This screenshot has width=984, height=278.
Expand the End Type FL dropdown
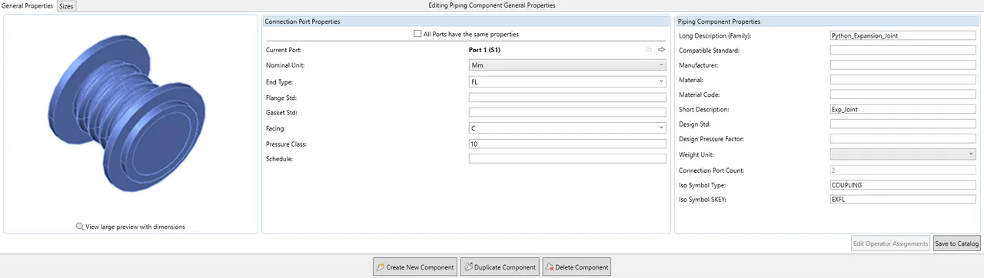click(x=567, y=81)
